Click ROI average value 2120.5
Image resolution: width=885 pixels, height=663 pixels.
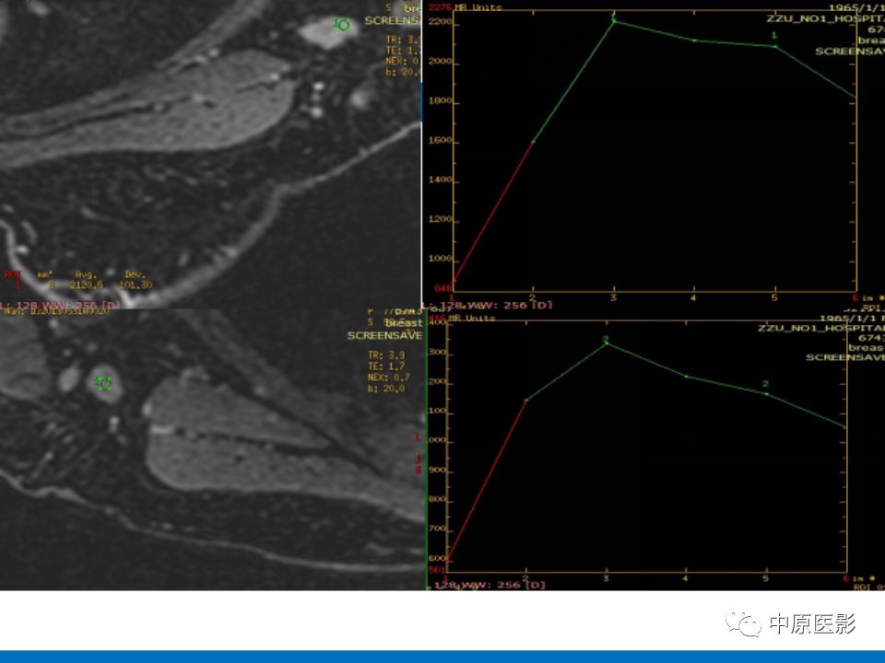pyautogui.click(x=87, y=285)
